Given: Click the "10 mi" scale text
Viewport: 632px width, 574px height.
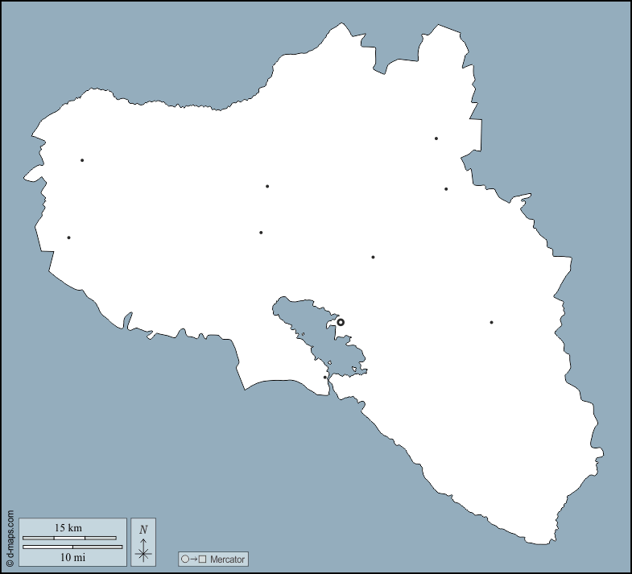Looking at the screenshot, I should (x=72, y=557).
